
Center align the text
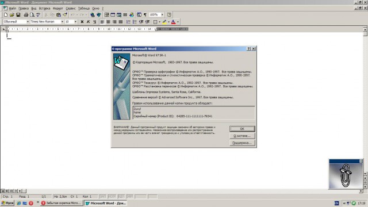(109, 22)
